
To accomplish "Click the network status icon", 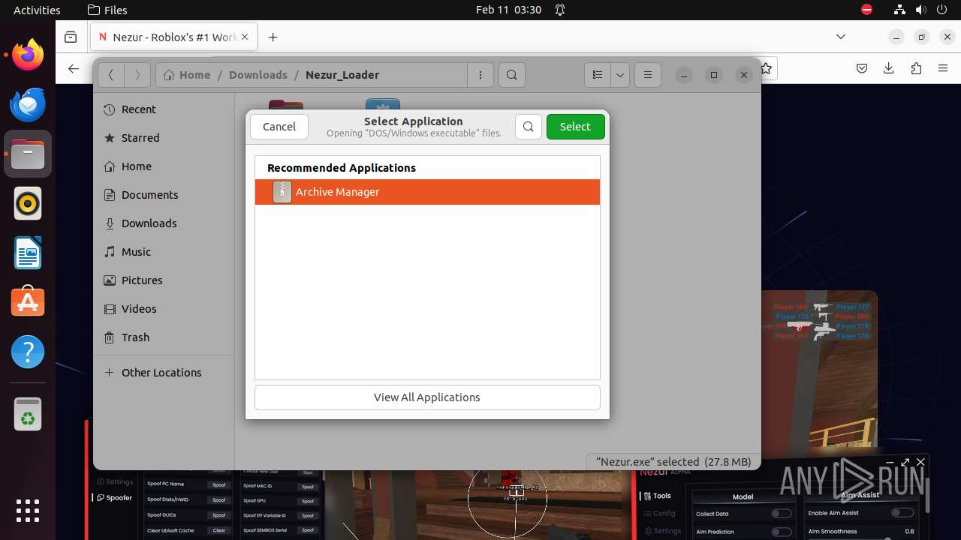I will tap(900, 10).
